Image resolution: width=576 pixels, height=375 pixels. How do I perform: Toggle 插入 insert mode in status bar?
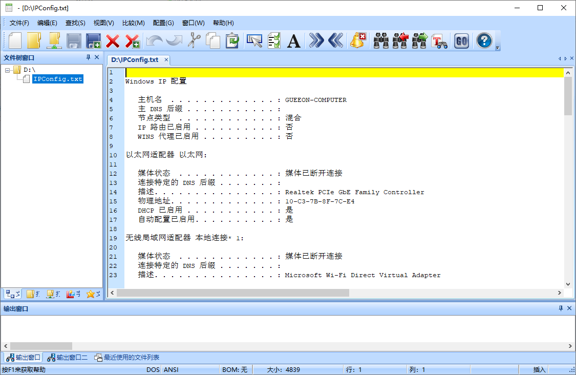pyautogui.click(x=540, y=369)
